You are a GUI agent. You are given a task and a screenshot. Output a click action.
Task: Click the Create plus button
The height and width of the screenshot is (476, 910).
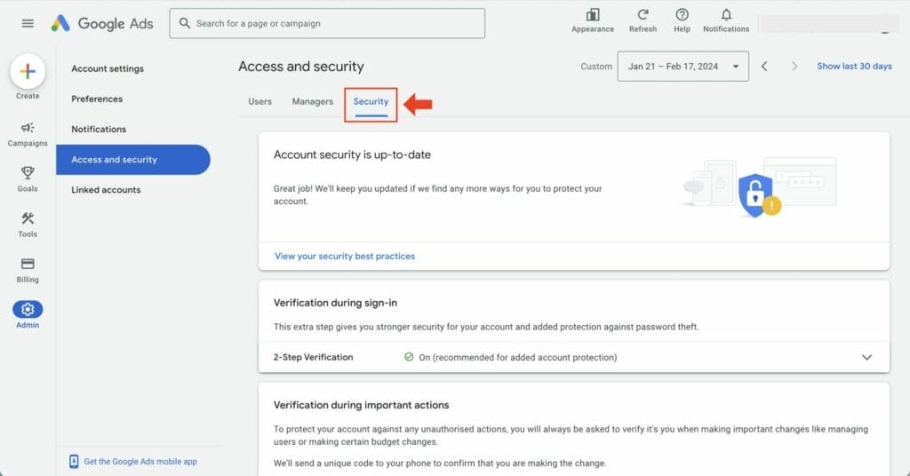coord(28,72)
